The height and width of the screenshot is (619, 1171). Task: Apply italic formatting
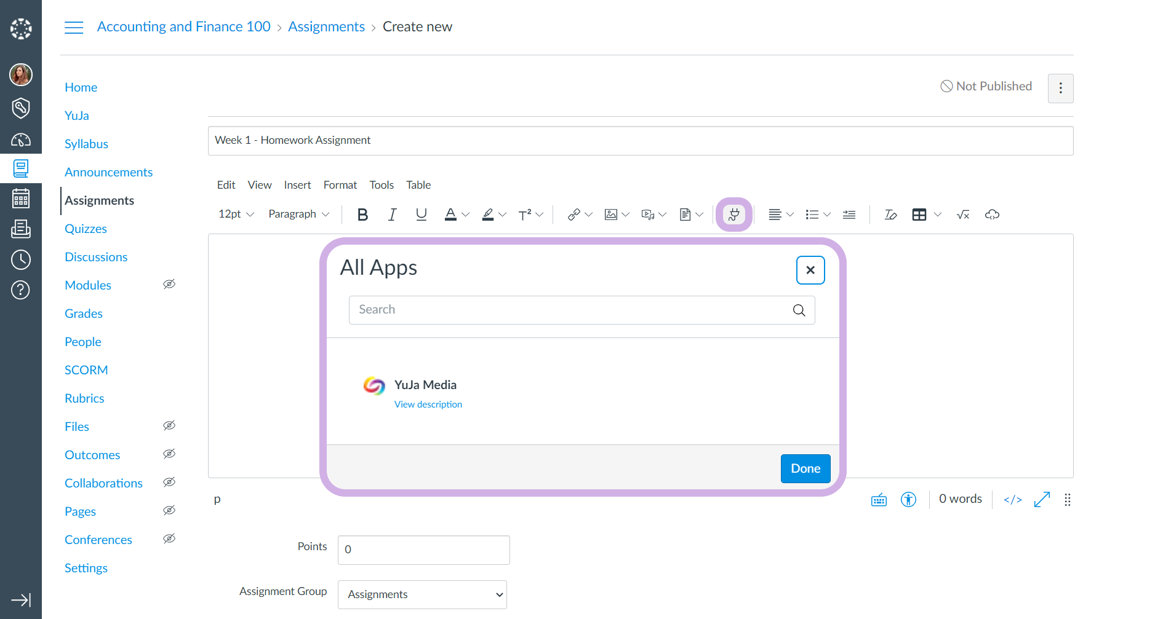(392, 215)
